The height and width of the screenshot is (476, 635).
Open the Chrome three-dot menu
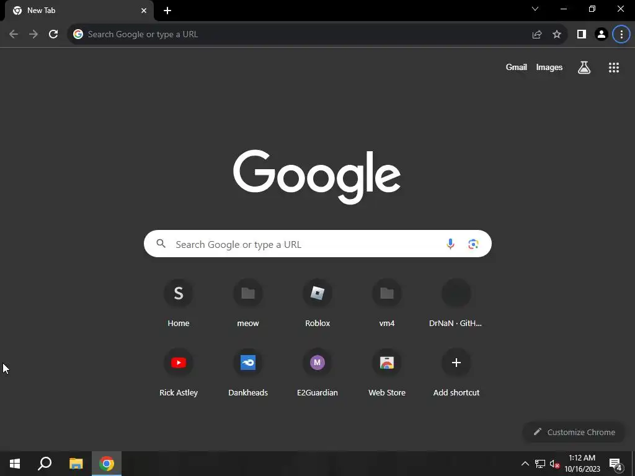click(621, 35)
